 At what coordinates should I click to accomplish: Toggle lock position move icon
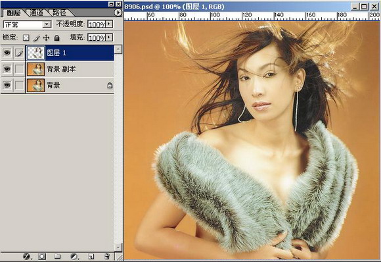tap(46, 38)
